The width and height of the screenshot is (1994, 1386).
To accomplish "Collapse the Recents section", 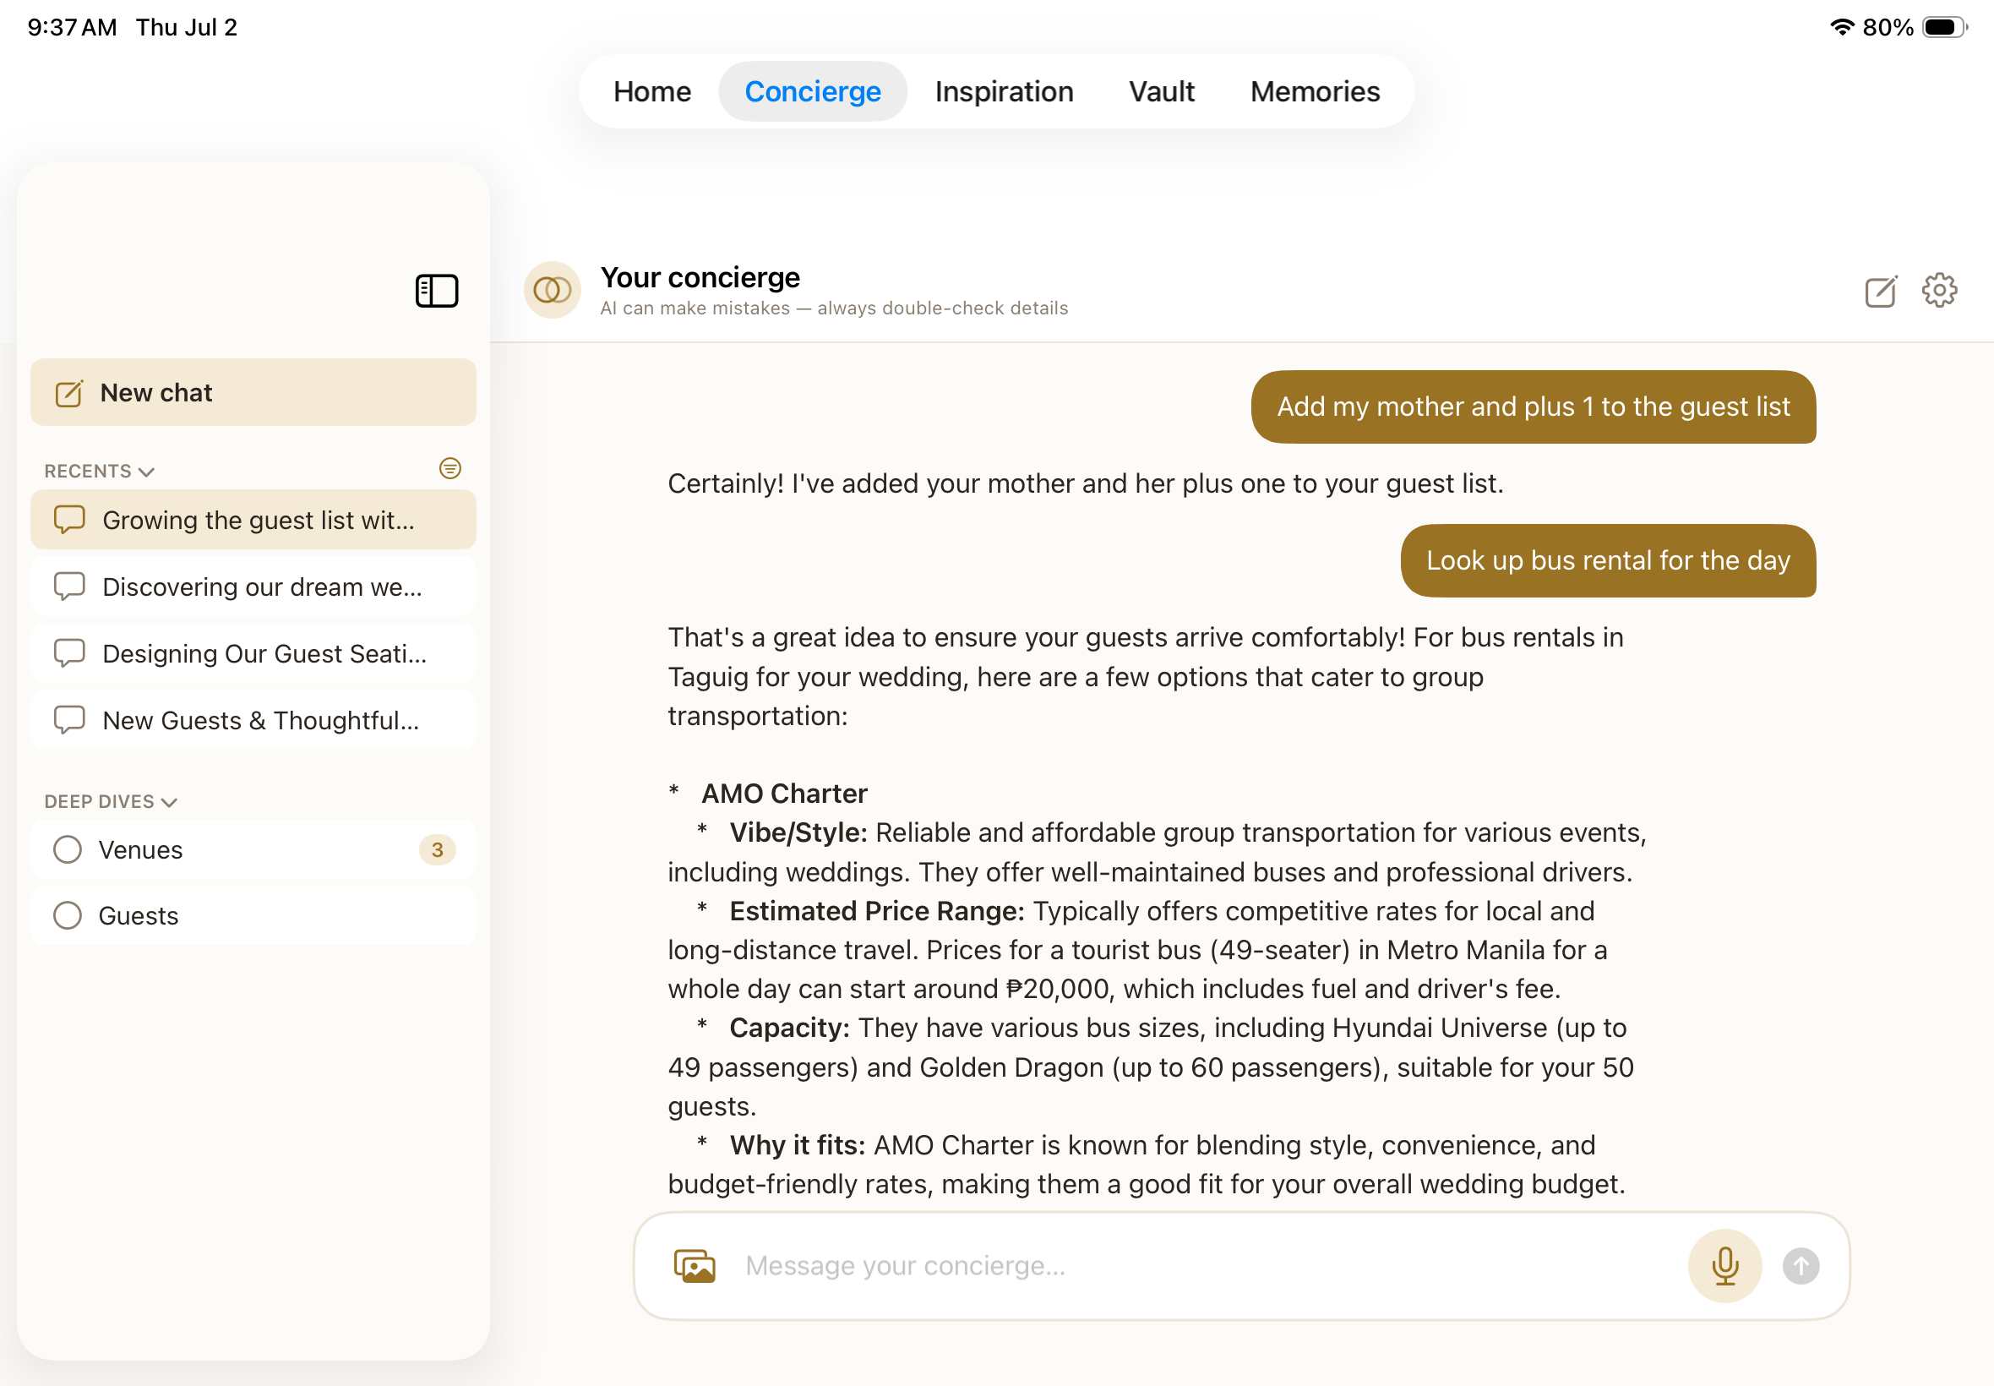I will [99, 471].
